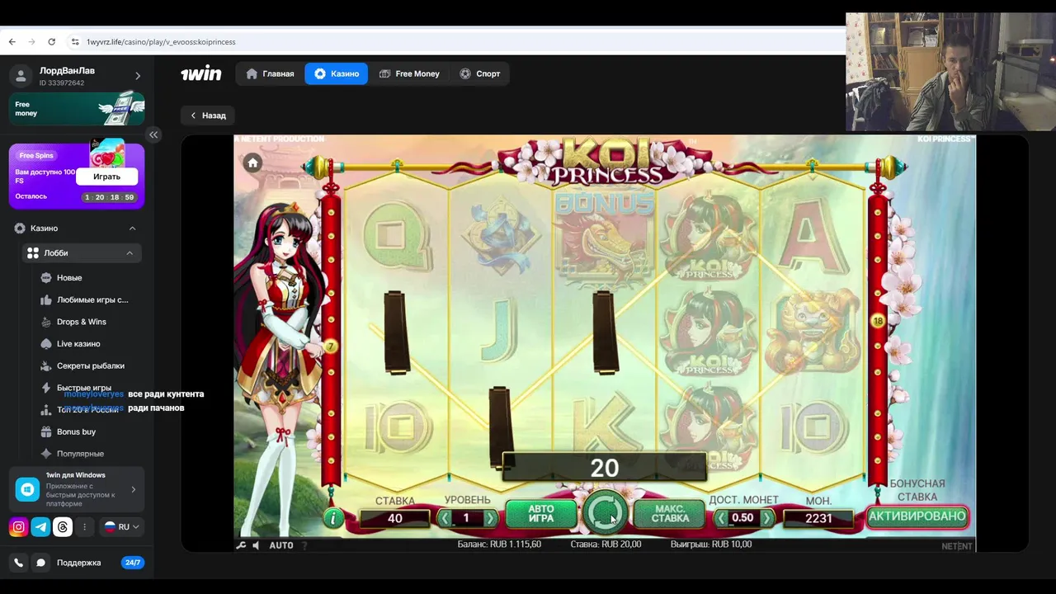Open Live казино category

(x=78, y=344)
